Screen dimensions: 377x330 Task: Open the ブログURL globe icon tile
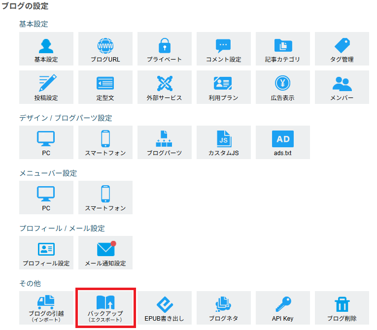point(105,49)
